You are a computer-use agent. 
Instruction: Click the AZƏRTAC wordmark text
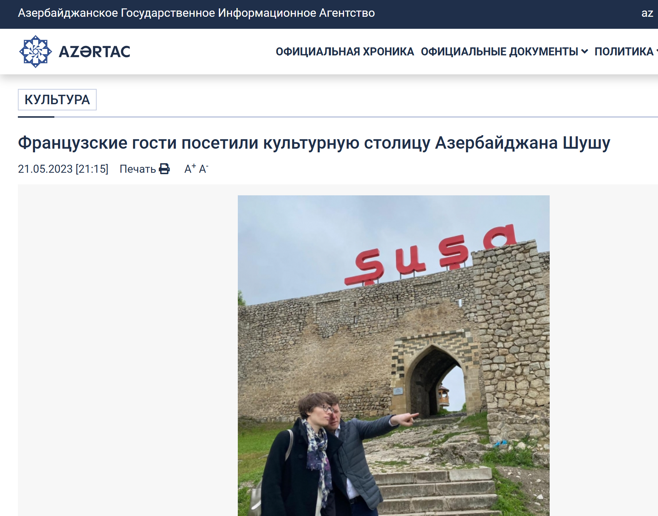click(94, 52)
